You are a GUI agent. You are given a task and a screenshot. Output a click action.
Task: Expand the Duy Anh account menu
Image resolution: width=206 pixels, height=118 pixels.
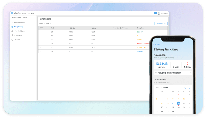tap(168, 13)
